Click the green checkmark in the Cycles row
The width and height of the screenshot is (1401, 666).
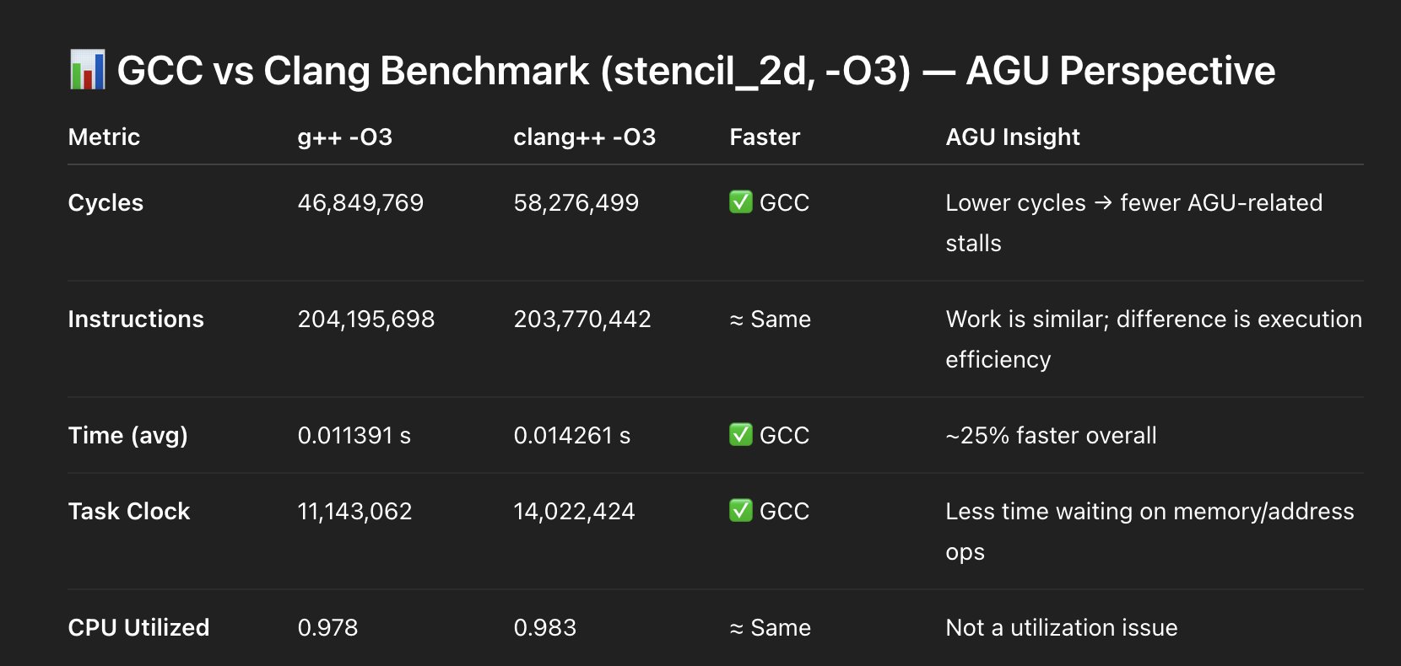(740, 202)
